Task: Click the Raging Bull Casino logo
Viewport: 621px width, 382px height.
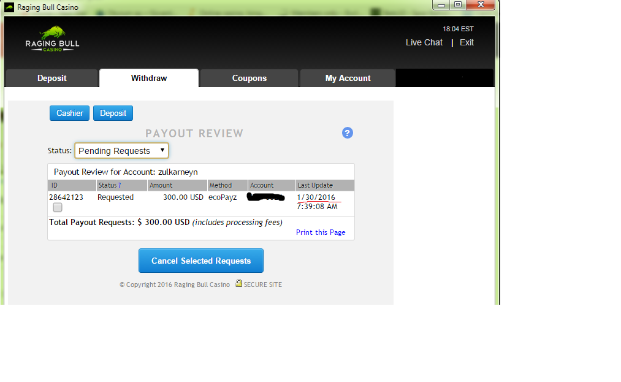Action: [52, 39]
